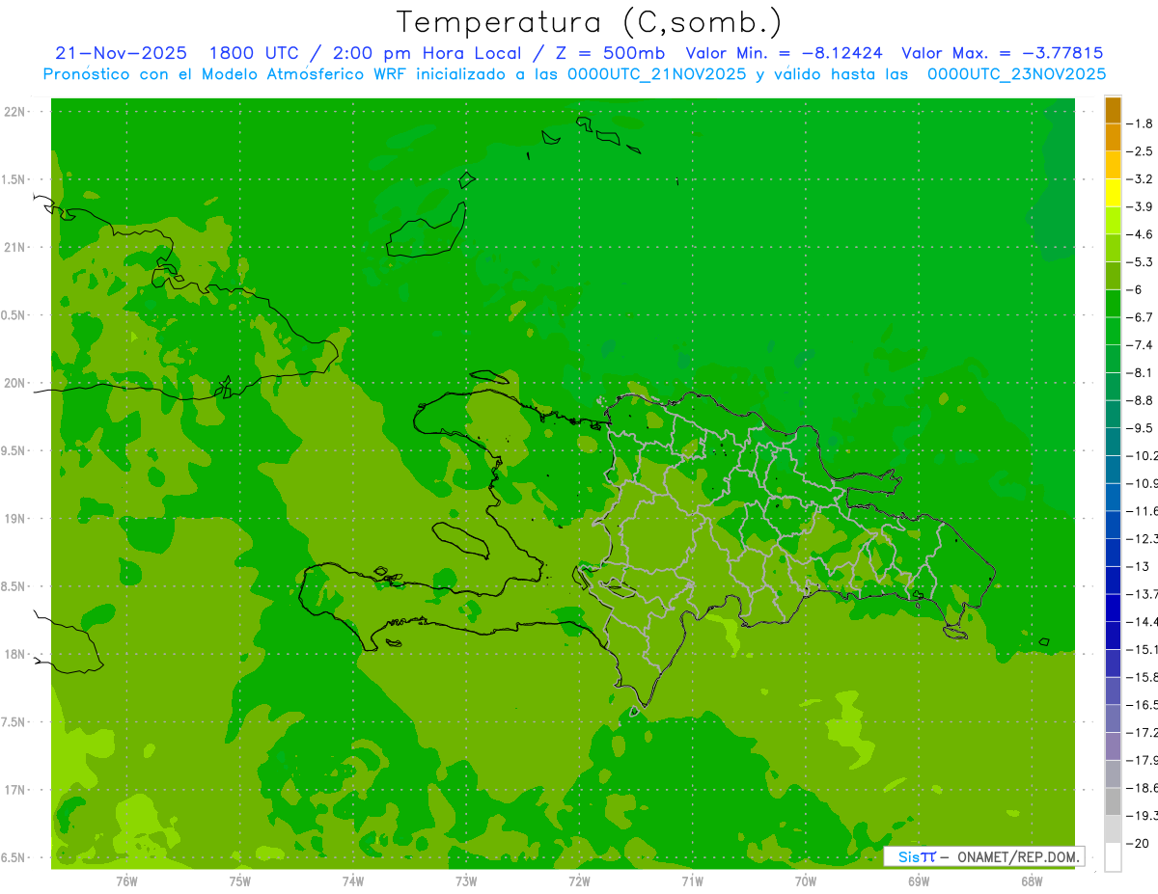Click the "-2.5" value on the color scale
Viewport: 1158px width, 894px height.
(x=1140, y=151)
